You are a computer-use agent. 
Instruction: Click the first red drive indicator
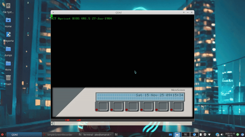67,120
